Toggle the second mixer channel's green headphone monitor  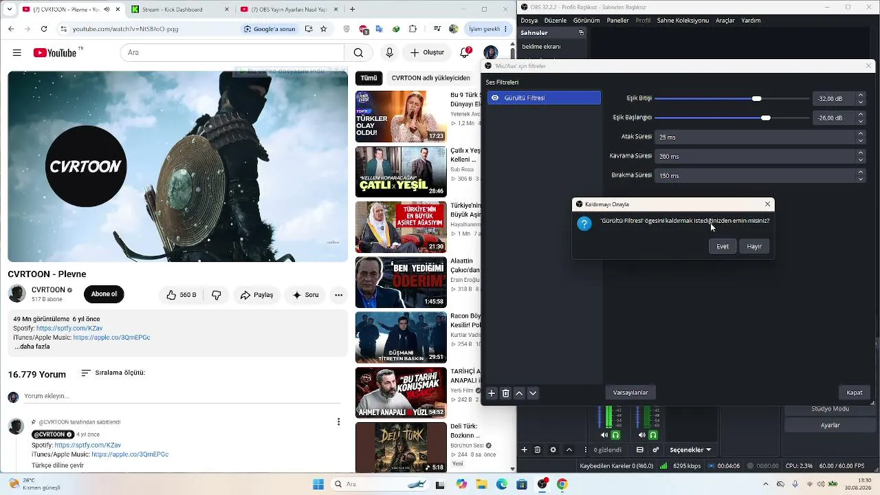[653, 435]
